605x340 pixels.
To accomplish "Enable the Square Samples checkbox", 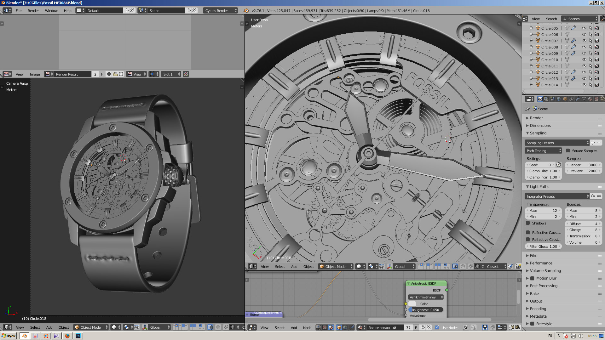I will pos(568,151).
